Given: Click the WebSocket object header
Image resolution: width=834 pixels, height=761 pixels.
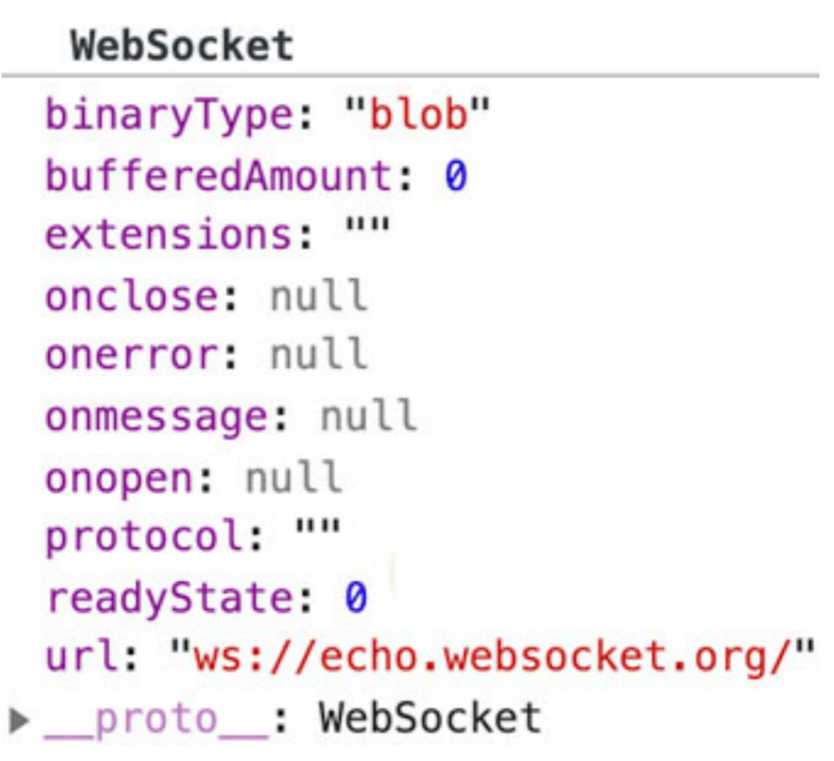Looking at the screenshot, I should pos(182,47).
